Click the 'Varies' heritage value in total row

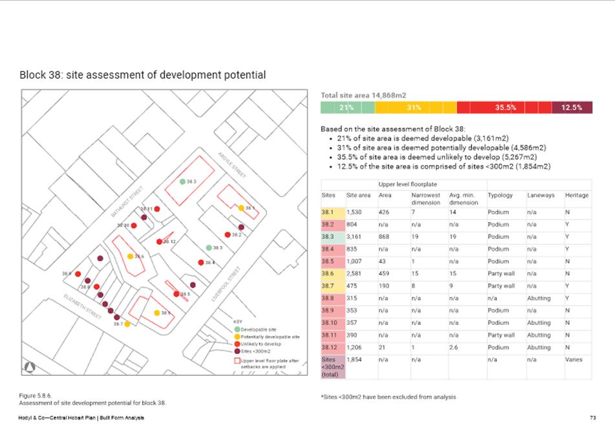(574, 360)
